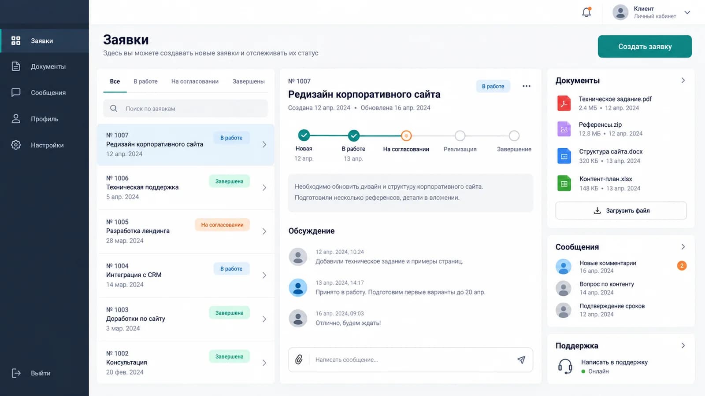Click the Поиск по заявкам field
The width and height of the screenshot is (705, 396).
(186, 108)
